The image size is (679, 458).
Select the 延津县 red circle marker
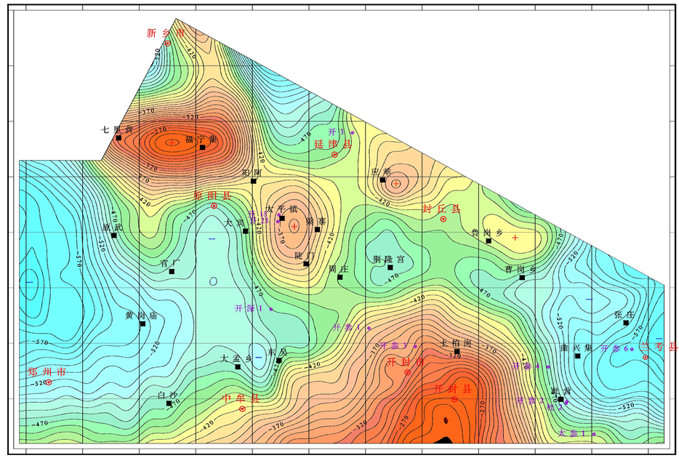coord(334,155)
